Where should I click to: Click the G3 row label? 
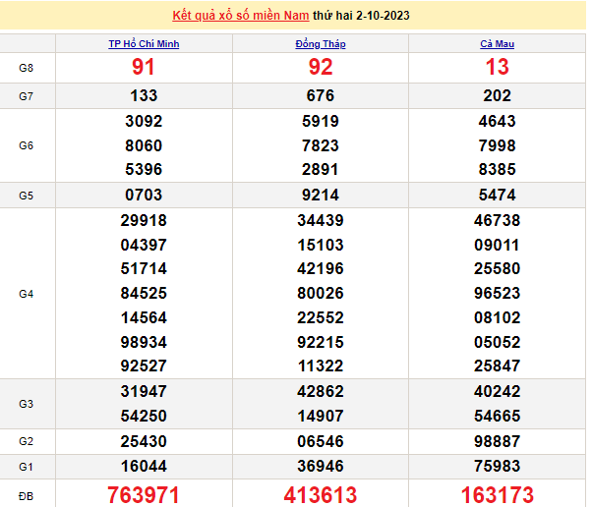click(x=27, y=404)
